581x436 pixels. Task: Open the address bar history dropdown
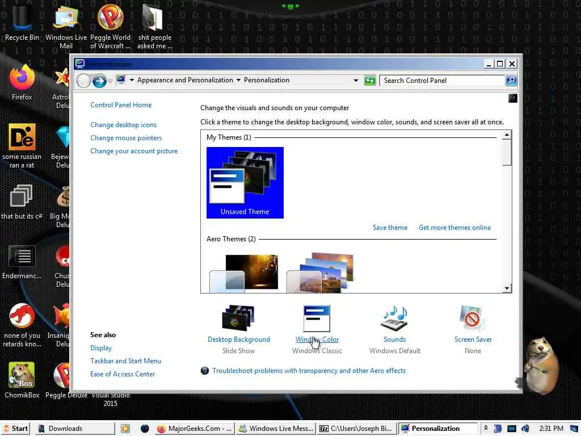click(x=356, y=81)
